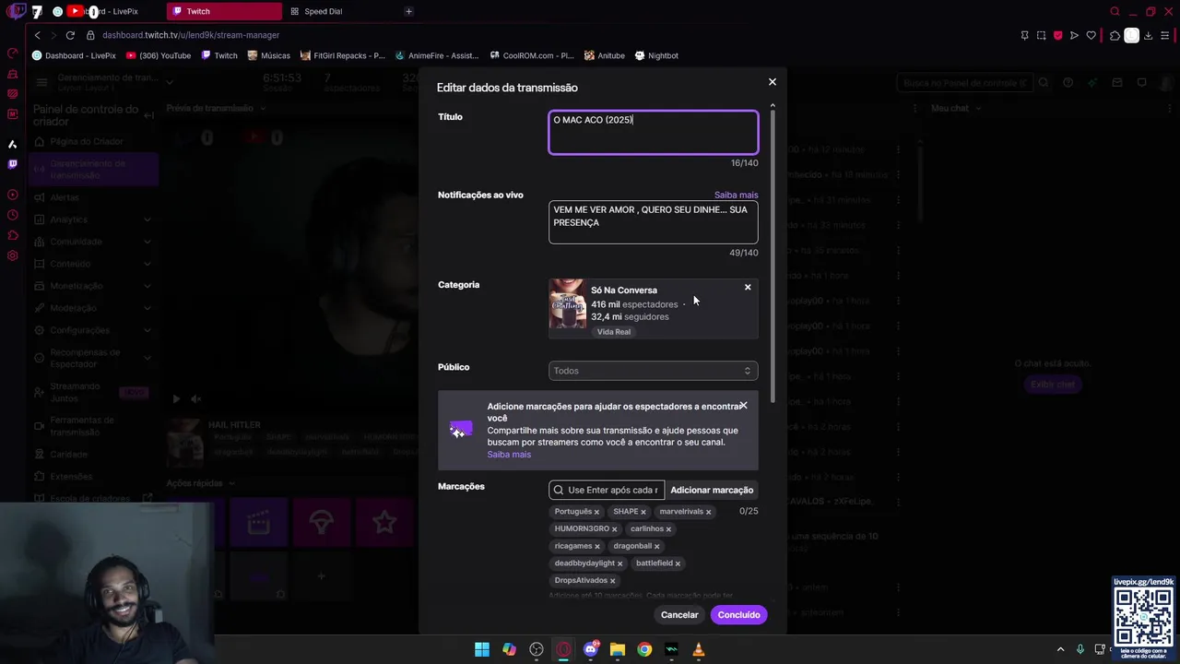Viewport: 1180px width, 664px height.
Task: Open VLC media player from taskbar
Action: 699,649
